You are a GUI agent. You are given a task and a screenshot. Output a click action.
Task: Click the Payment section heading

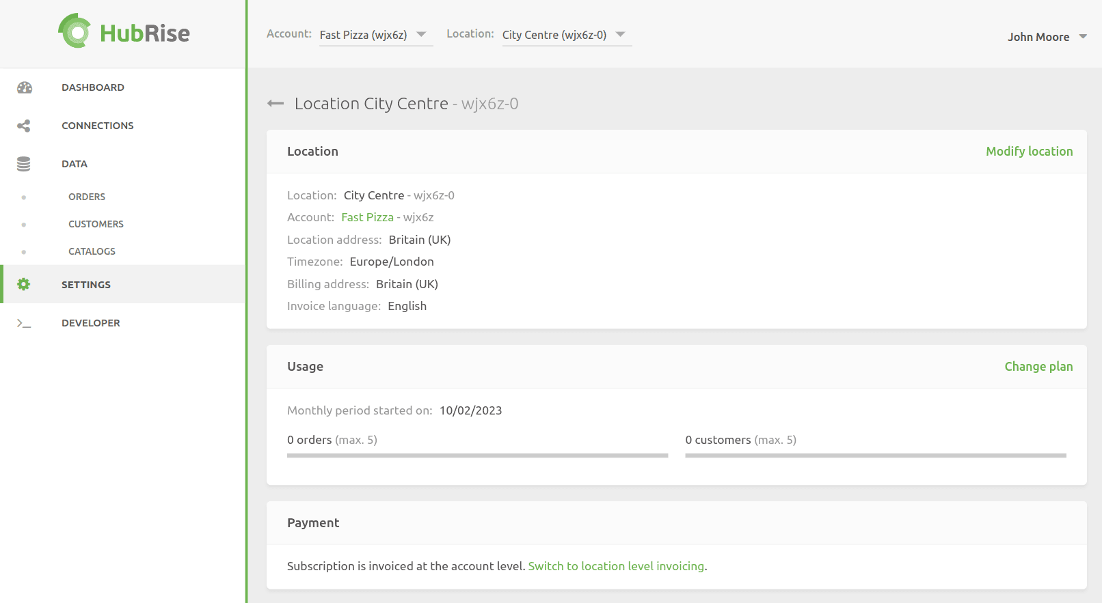pyautogui.click(x=313, y=523)
